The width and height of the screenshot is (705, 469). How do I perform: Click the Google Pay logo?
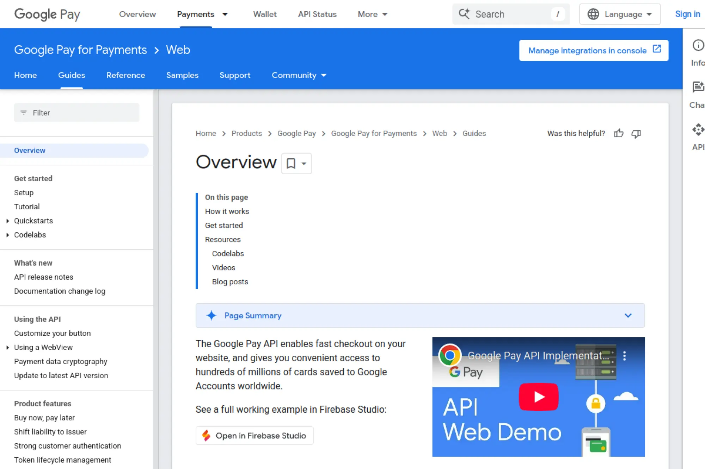coord(47,14)
